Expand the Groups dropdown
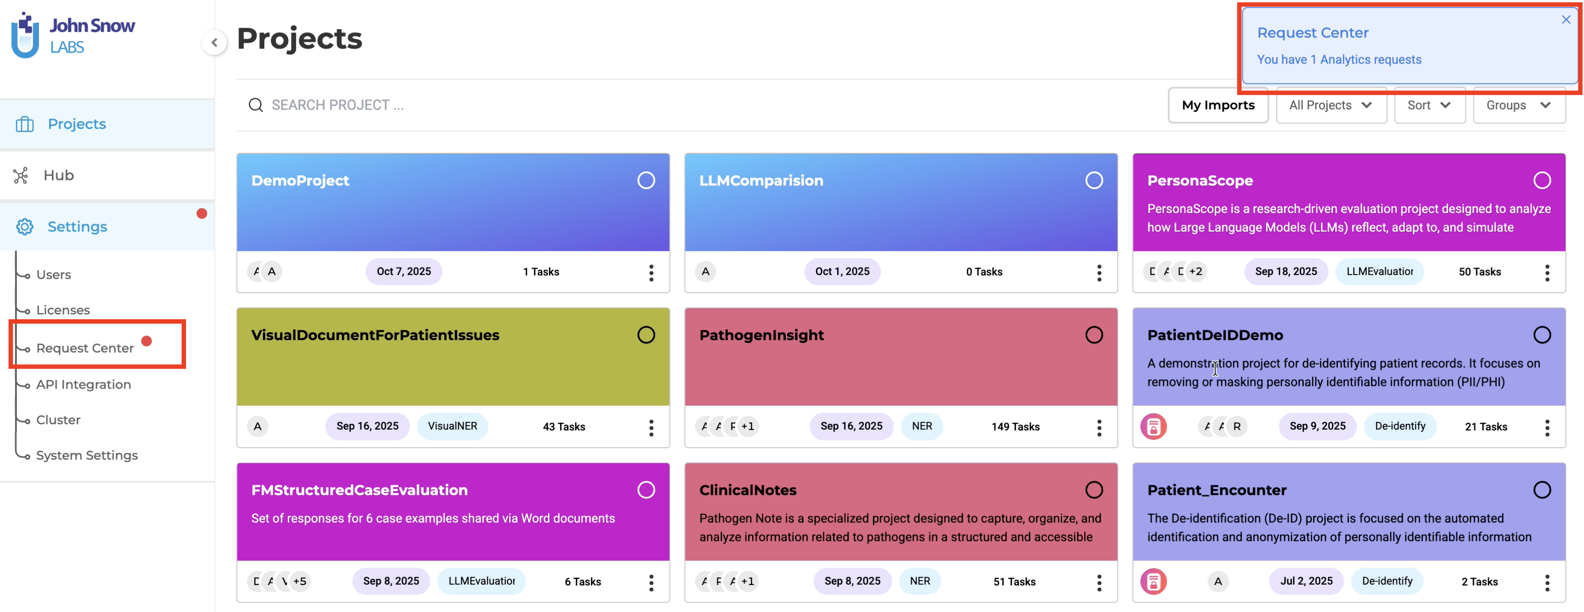 [1518, 106]
